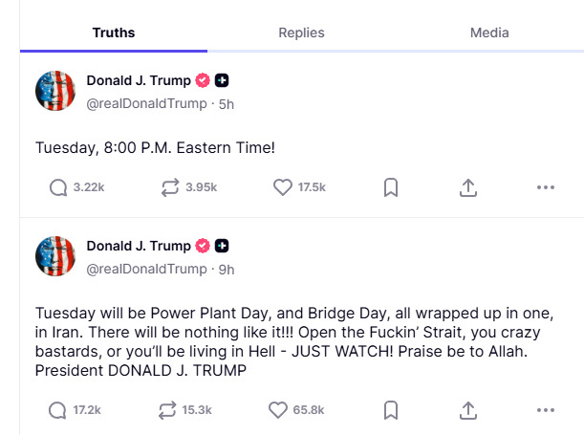The width and height of the screenshot is (584, 435).
Task: Open profile avatar on the 9h post
Action: [55, 256]
